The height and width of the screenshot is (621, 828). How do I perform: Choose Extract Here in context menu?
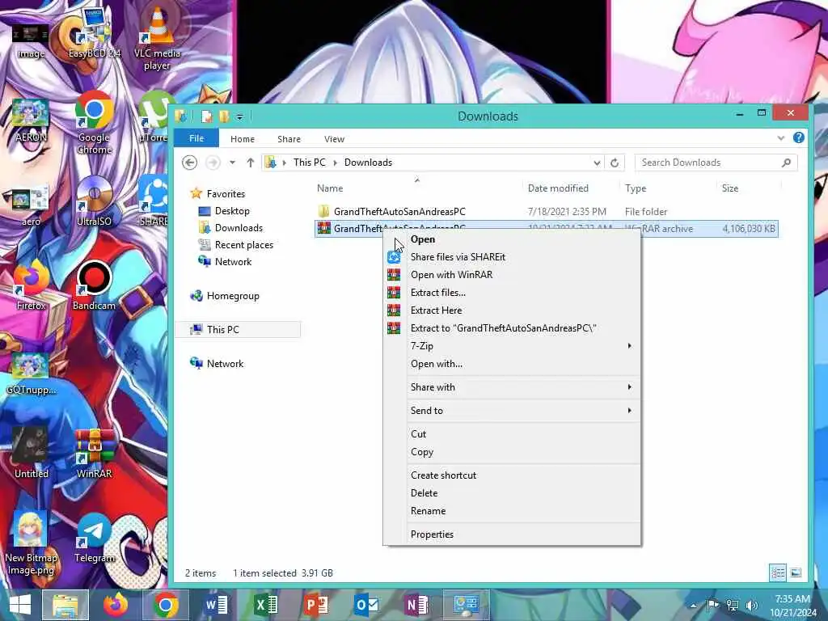click(x=512, y=310)
